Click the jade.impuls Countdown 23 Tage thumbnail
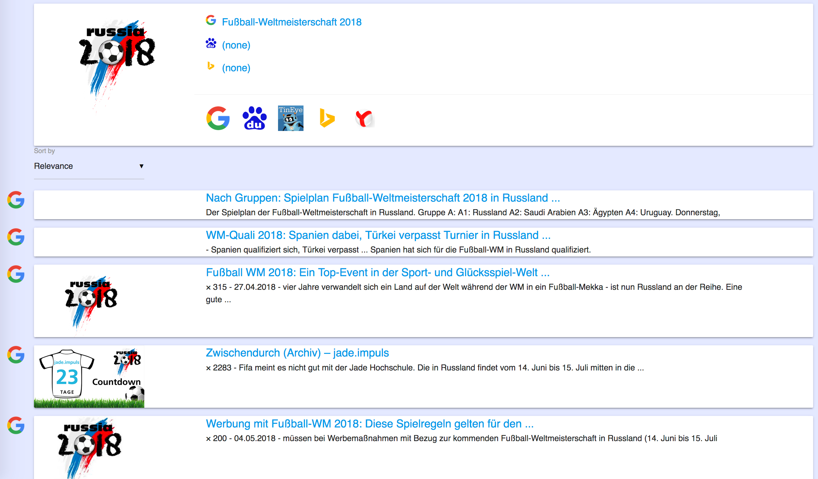The width and height of the screenshot is (818, 479). [89, 377]
